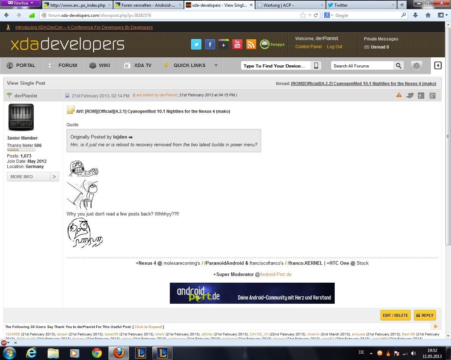Toggle the sidebar collapse arrow button
This screenshot has height=360, width=451.
[438, 66]
